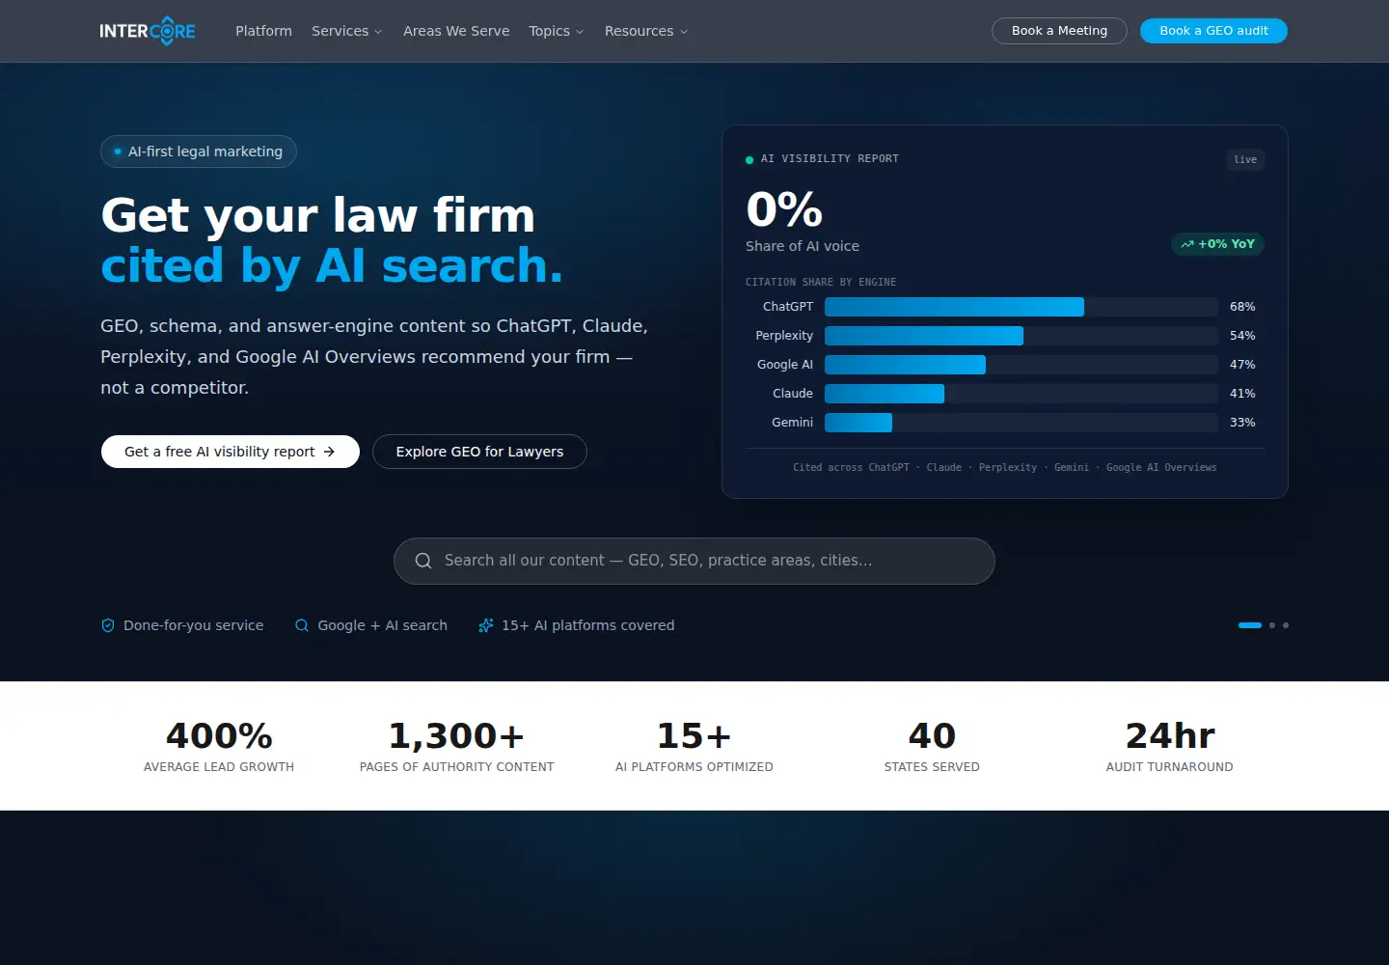
Task: Click the 'Cited across ChatGPT' footer line
Action: [1005, 468]
